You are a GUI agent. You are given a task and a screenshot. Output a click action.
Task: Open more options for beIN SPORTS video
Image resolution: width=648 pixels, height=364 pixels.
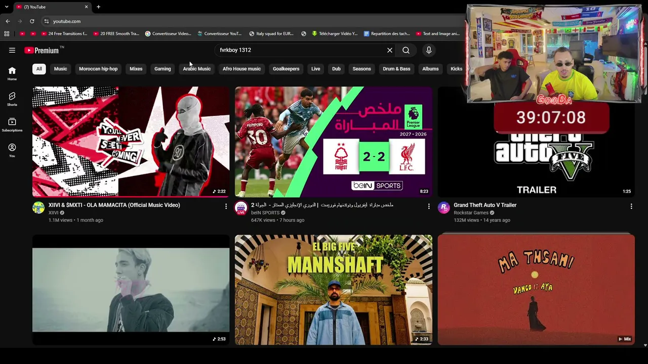click(429, 206)
